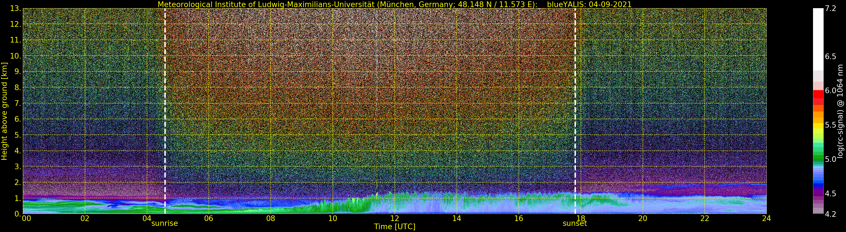Click the '6.' height tick label
This screenshot has width=846, height=232.
tap(17, 119)
